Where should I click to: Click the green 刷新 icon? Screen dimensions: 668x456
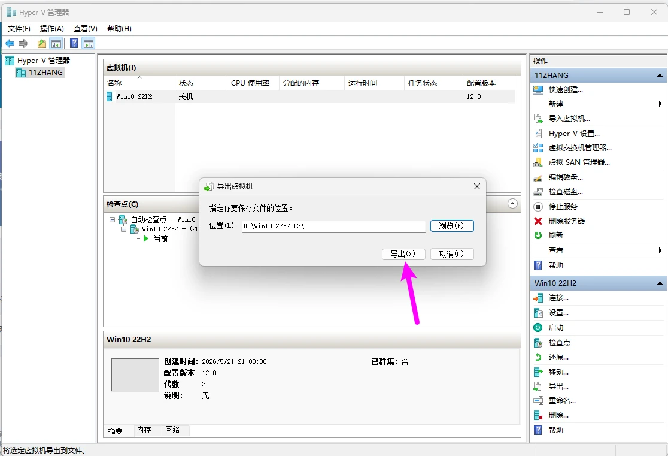tap(538, 235)
